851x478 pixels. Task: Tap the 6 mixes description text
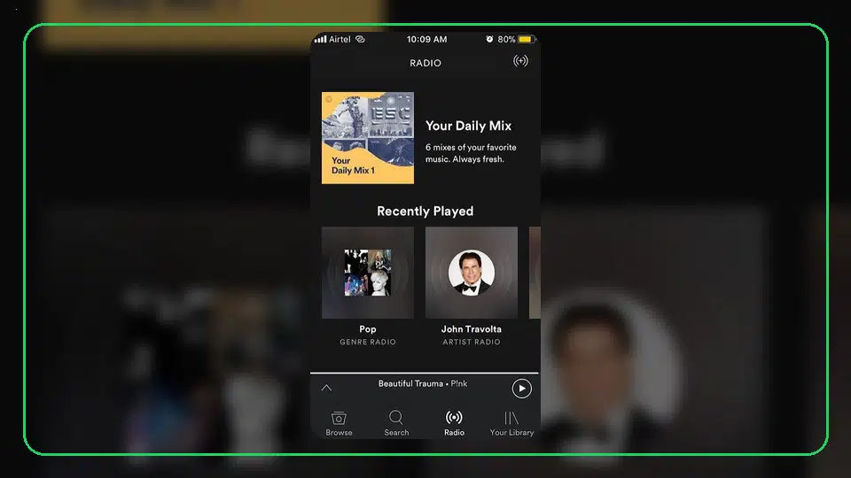pos(471,153)
